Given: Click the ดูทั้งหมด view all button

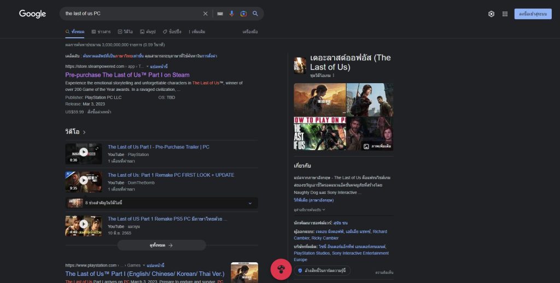Looking at the screenshot, I should click(x=162, y=245).
